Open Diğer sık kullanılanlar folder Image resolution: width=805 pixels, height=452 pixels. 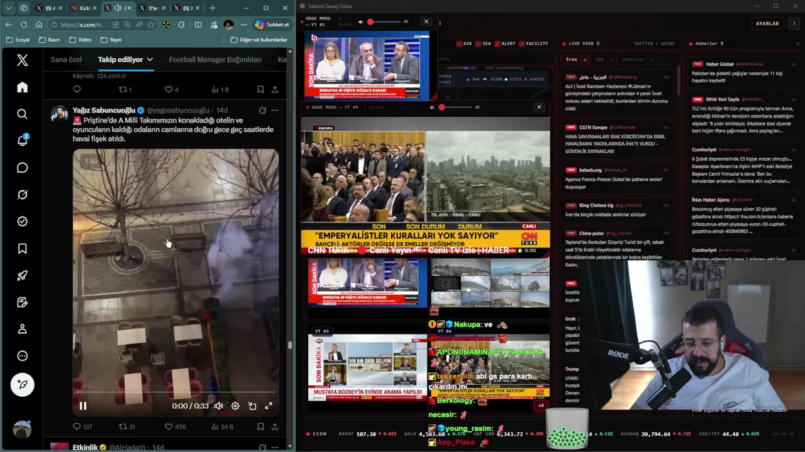(259, 40)
